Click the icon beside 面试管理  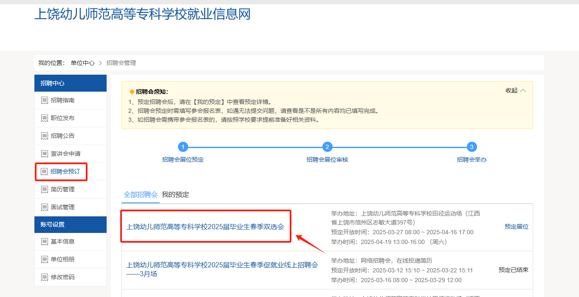(44, 207)
